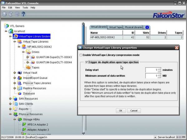Viewport: 187px width, 140px height.
Task: Open the Help menu
Action: tap(33, 7)
